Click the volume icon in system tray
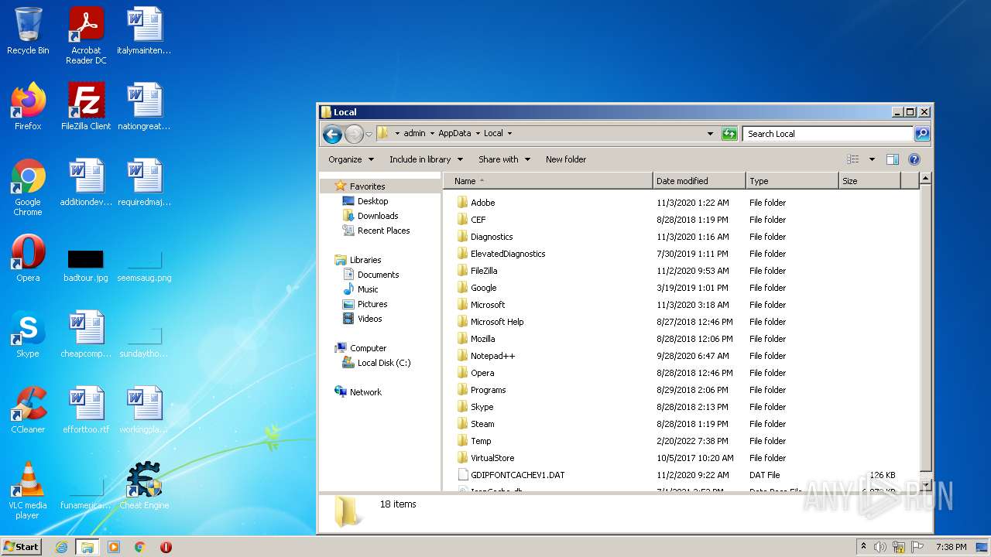This screenshot has height=557, width=991. coord(880,547)
